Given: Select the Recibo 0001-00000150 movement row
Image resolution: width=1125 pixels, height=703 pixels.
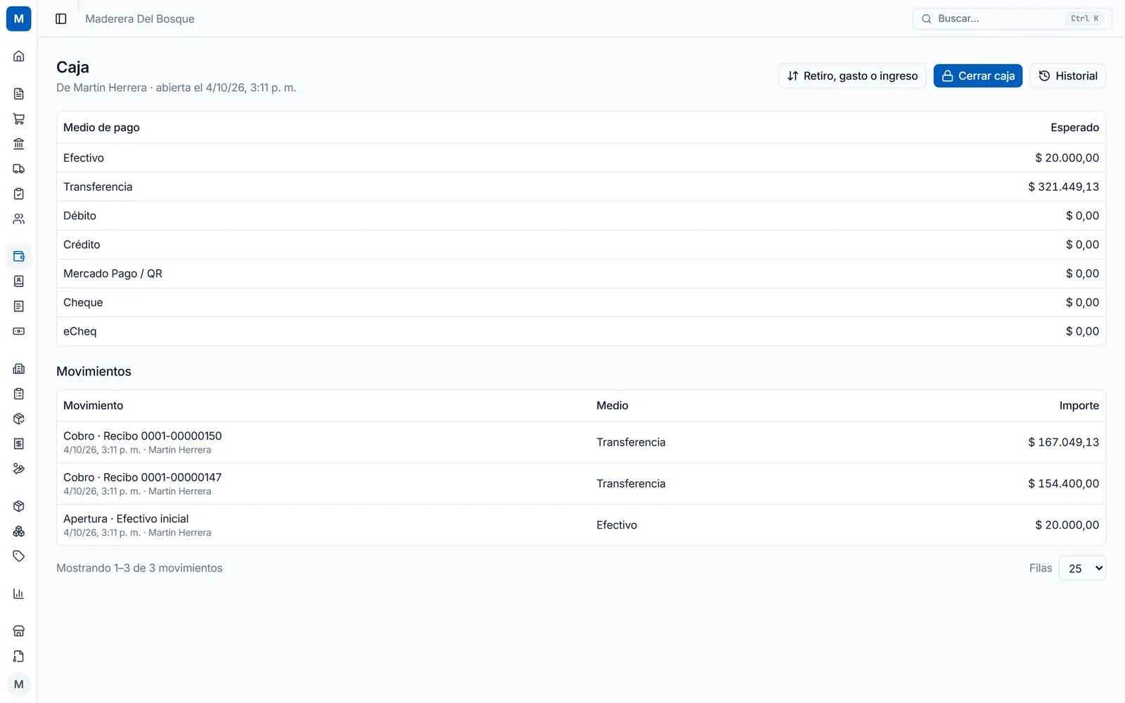Looking at the screenshot, I should [581, 442].
